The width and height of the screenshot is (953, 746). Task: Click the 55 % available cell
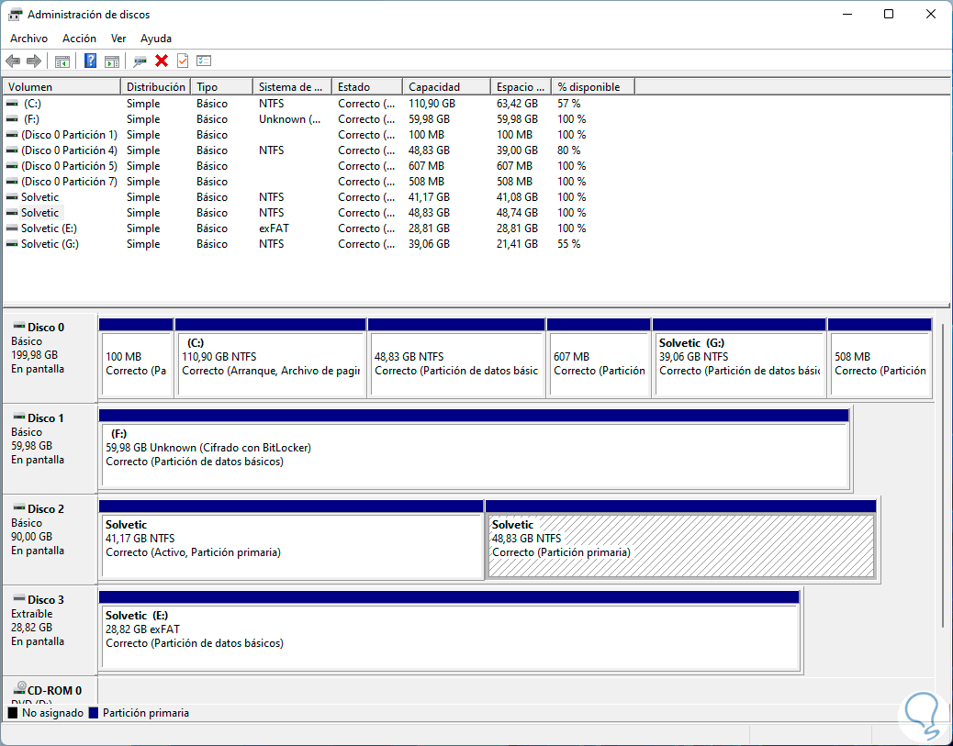569,244
